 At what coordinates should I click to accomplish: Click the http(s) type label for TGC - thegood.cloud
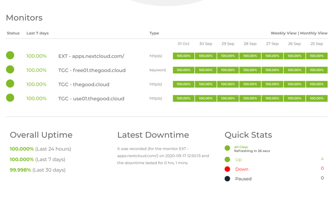tap(156, 84)
